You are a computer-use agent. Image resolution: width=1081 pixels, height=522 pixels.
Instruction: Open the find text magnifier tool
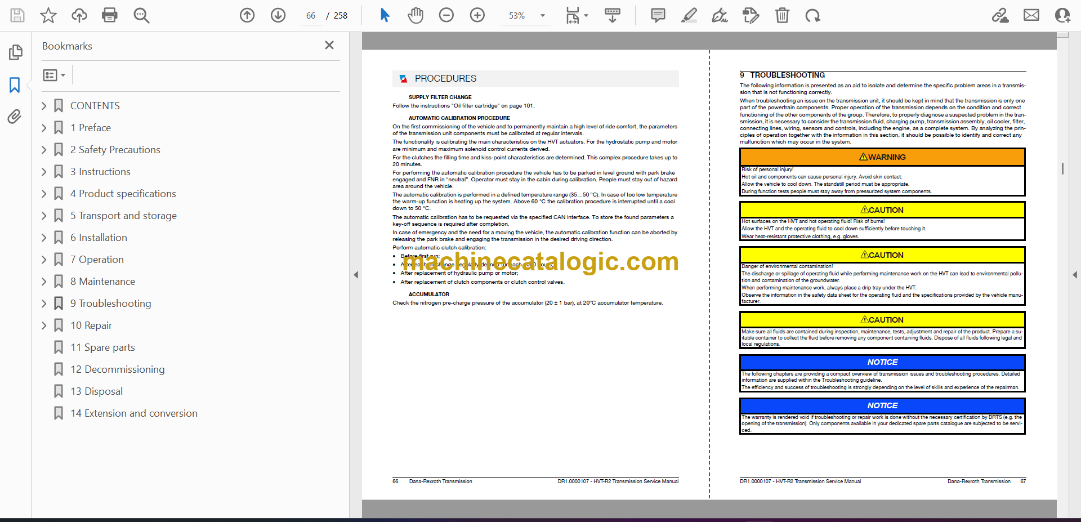141,15
